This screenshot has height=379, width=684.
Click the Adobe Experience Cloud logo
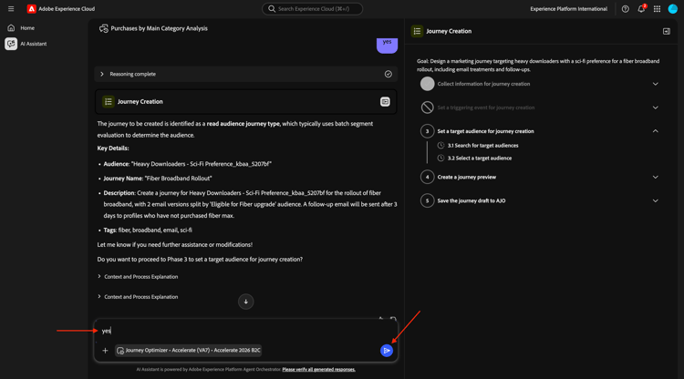coord(31,9)
